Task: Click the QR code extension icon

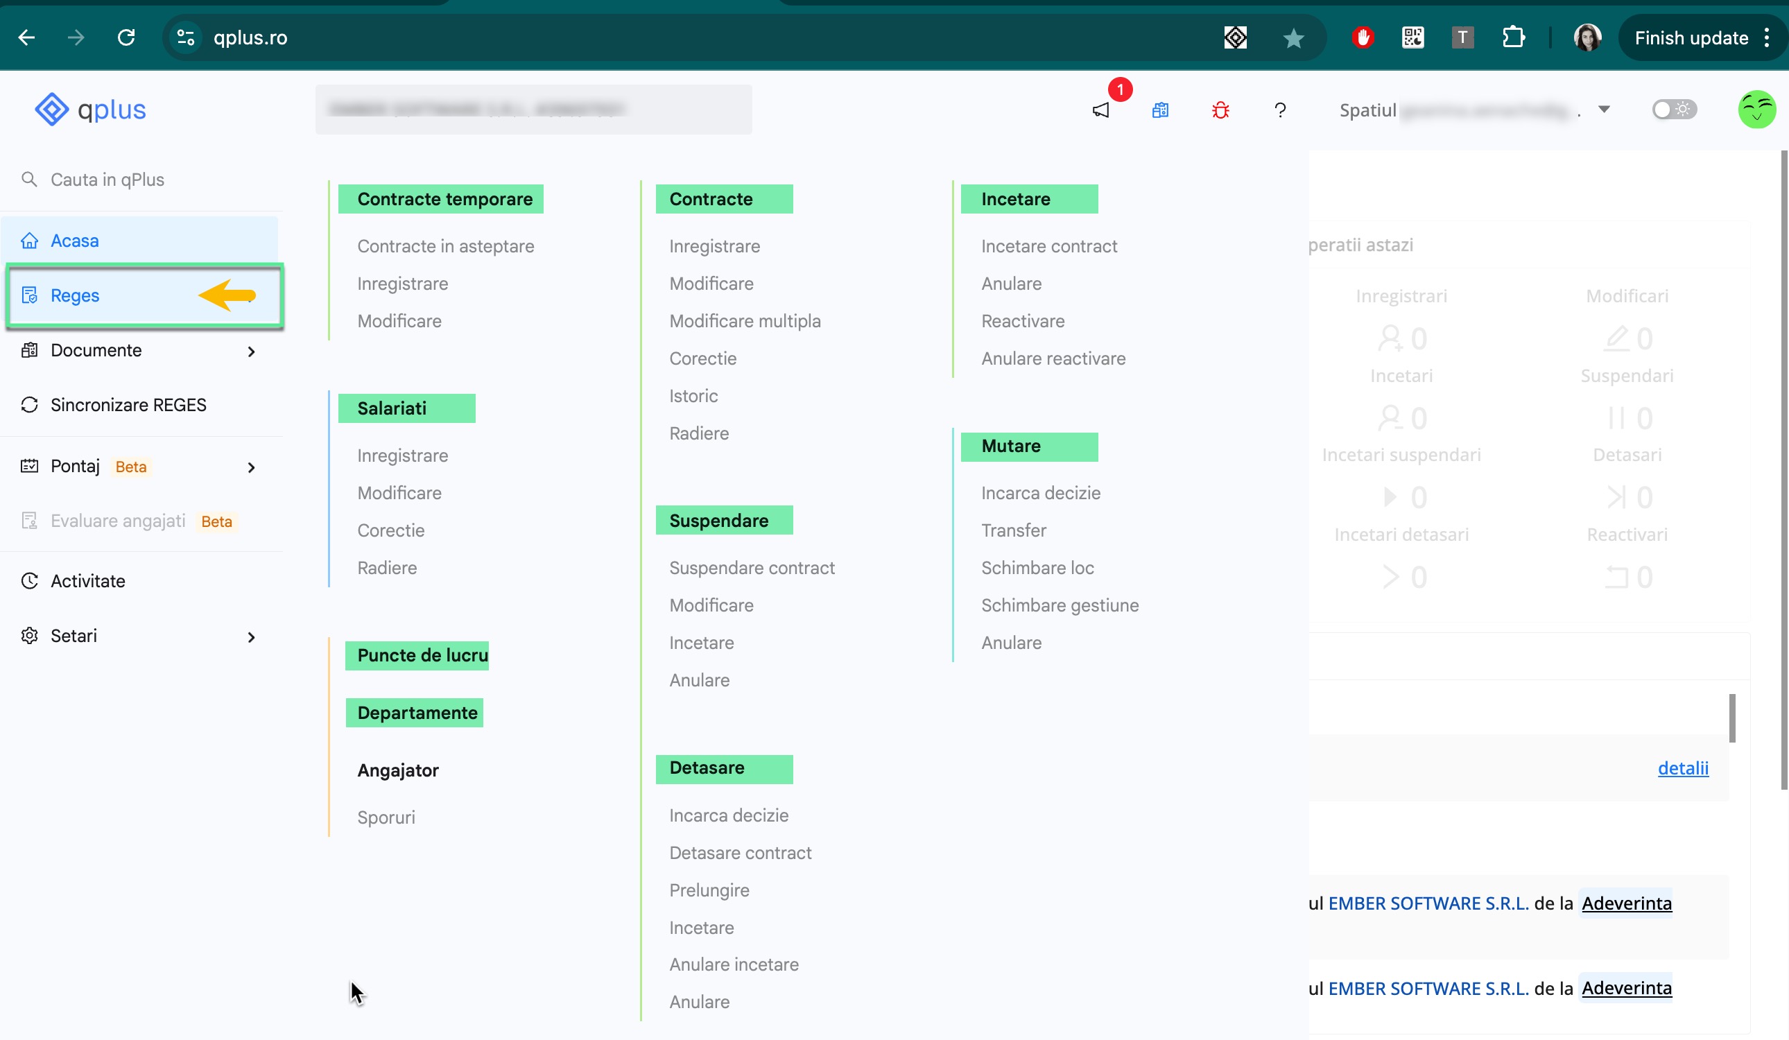Action: click(1412, 37)
